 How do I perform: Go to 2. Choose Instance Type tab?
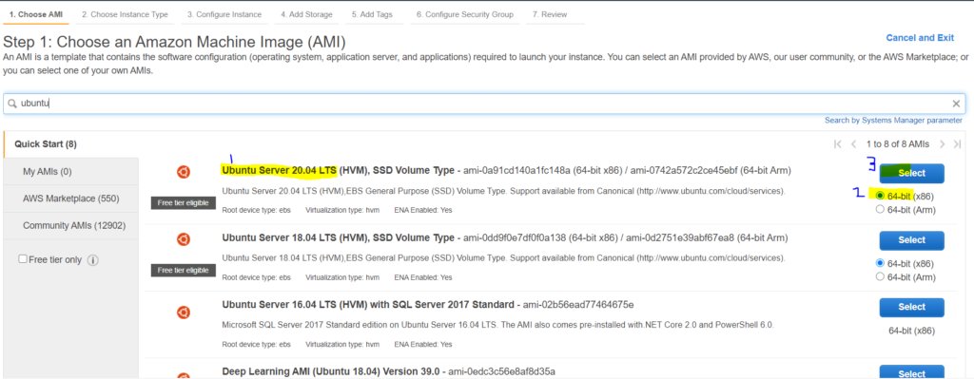coord(125,14)
